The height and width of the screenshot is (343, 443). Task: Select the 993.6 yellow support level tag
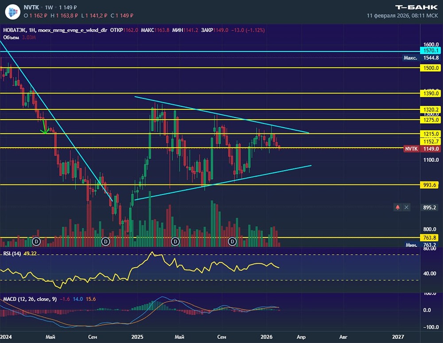coord(429,185)
